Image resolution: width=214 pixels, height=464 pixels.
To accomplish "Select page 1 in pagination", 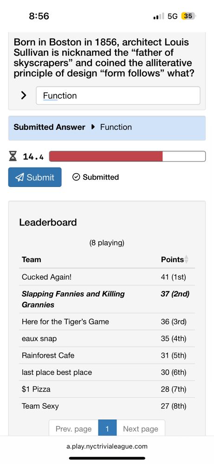I will click(107, 428).
